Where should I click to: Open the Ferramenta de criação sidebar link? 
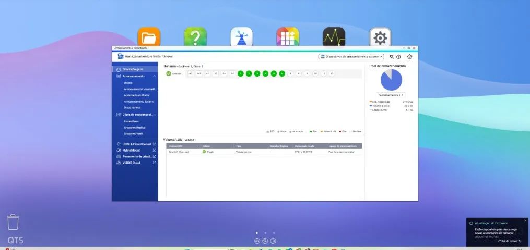(137, 156)
